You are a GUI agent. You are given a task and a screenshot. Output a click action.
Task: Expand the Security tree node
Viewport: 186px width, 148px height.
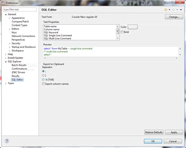point(9,43)
